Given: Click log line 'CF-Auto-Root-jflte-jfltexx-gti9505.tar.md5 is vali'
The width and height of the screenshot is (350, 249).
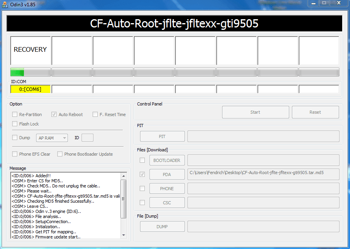Looking at the screenshot, I should tap(66, 196).
